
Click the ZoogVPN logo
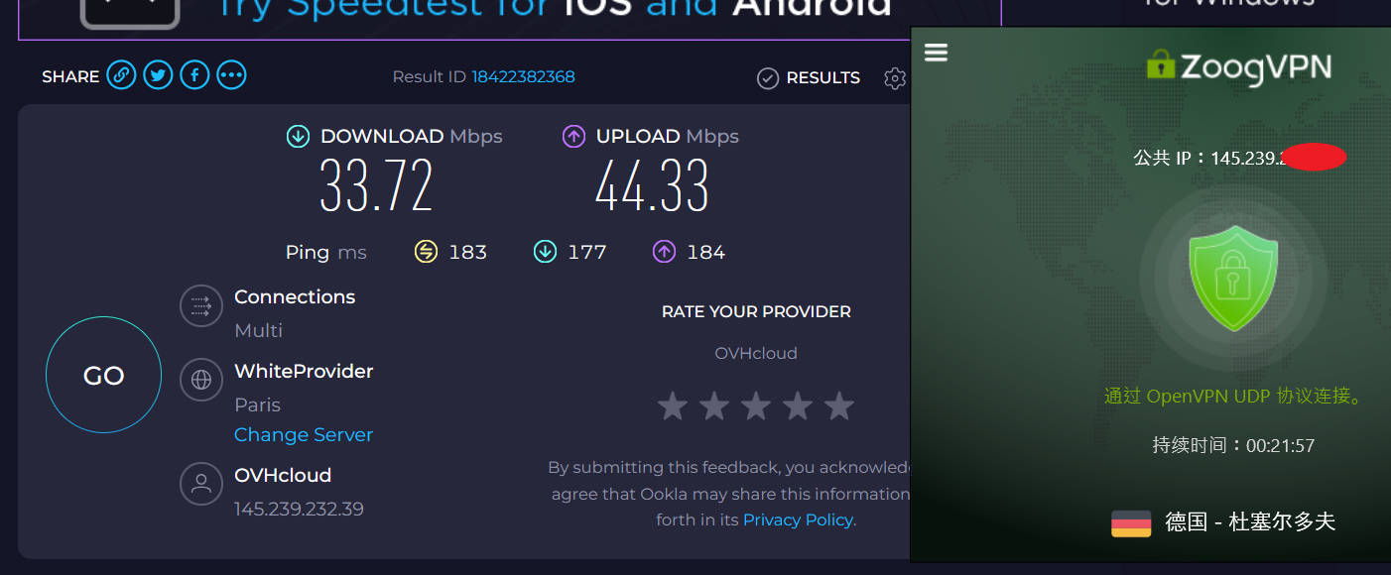(1238, 65)
